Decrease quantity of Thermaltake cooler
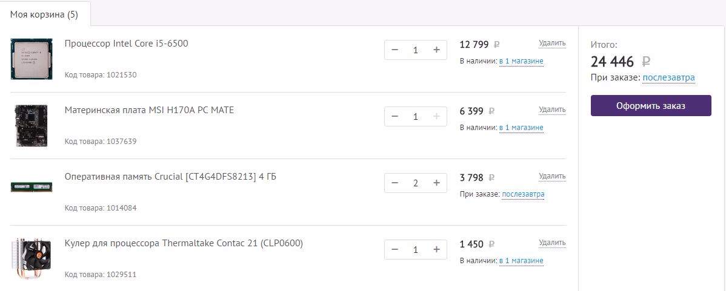Screen dimensions: 726x291 (395, 249)
